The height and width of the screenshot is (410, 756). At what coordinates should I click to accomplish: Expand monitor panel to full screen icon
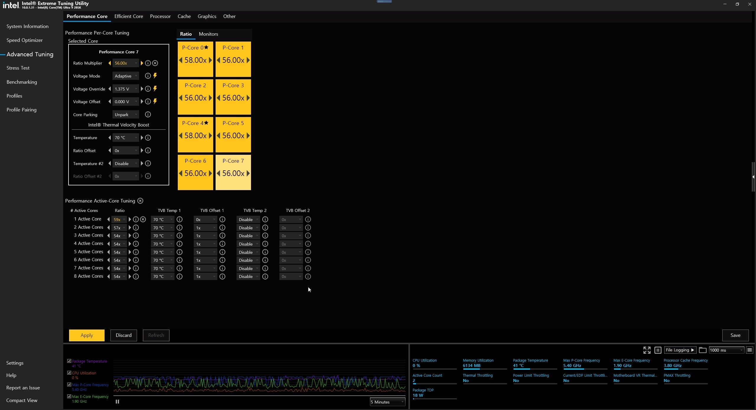click(x=647, y=350)
